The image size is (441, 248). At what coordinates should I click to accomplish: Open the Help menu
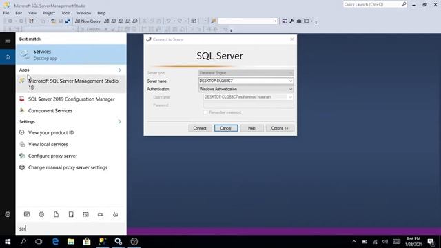tap(101, 13)
